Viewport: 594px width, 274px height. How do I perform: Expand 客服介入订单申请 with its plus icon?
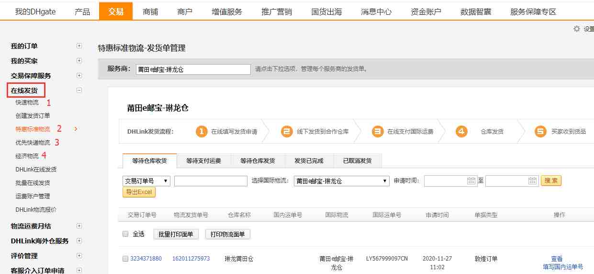coord(79,270)
